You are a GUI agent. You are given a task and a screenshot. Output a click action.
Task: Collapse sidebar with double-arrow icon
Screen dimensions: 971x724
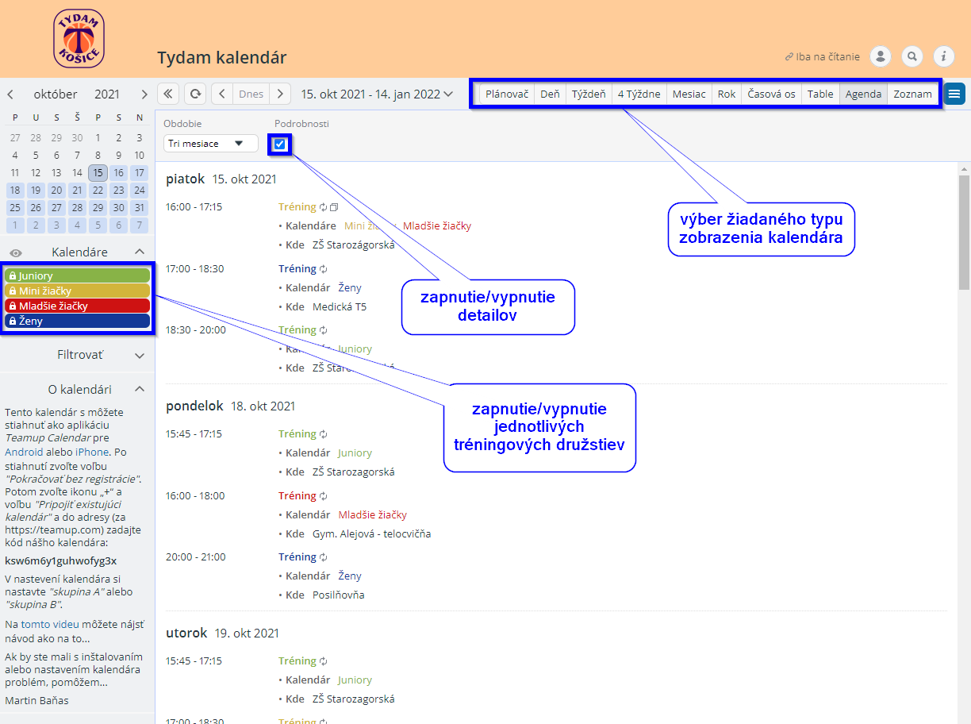[x=168, y=94]
